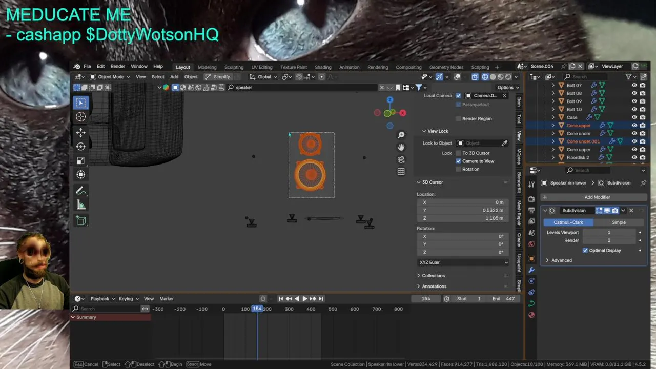
Task: Enable Lock To 3D Cursor checkbox
Action: (458, 153)
